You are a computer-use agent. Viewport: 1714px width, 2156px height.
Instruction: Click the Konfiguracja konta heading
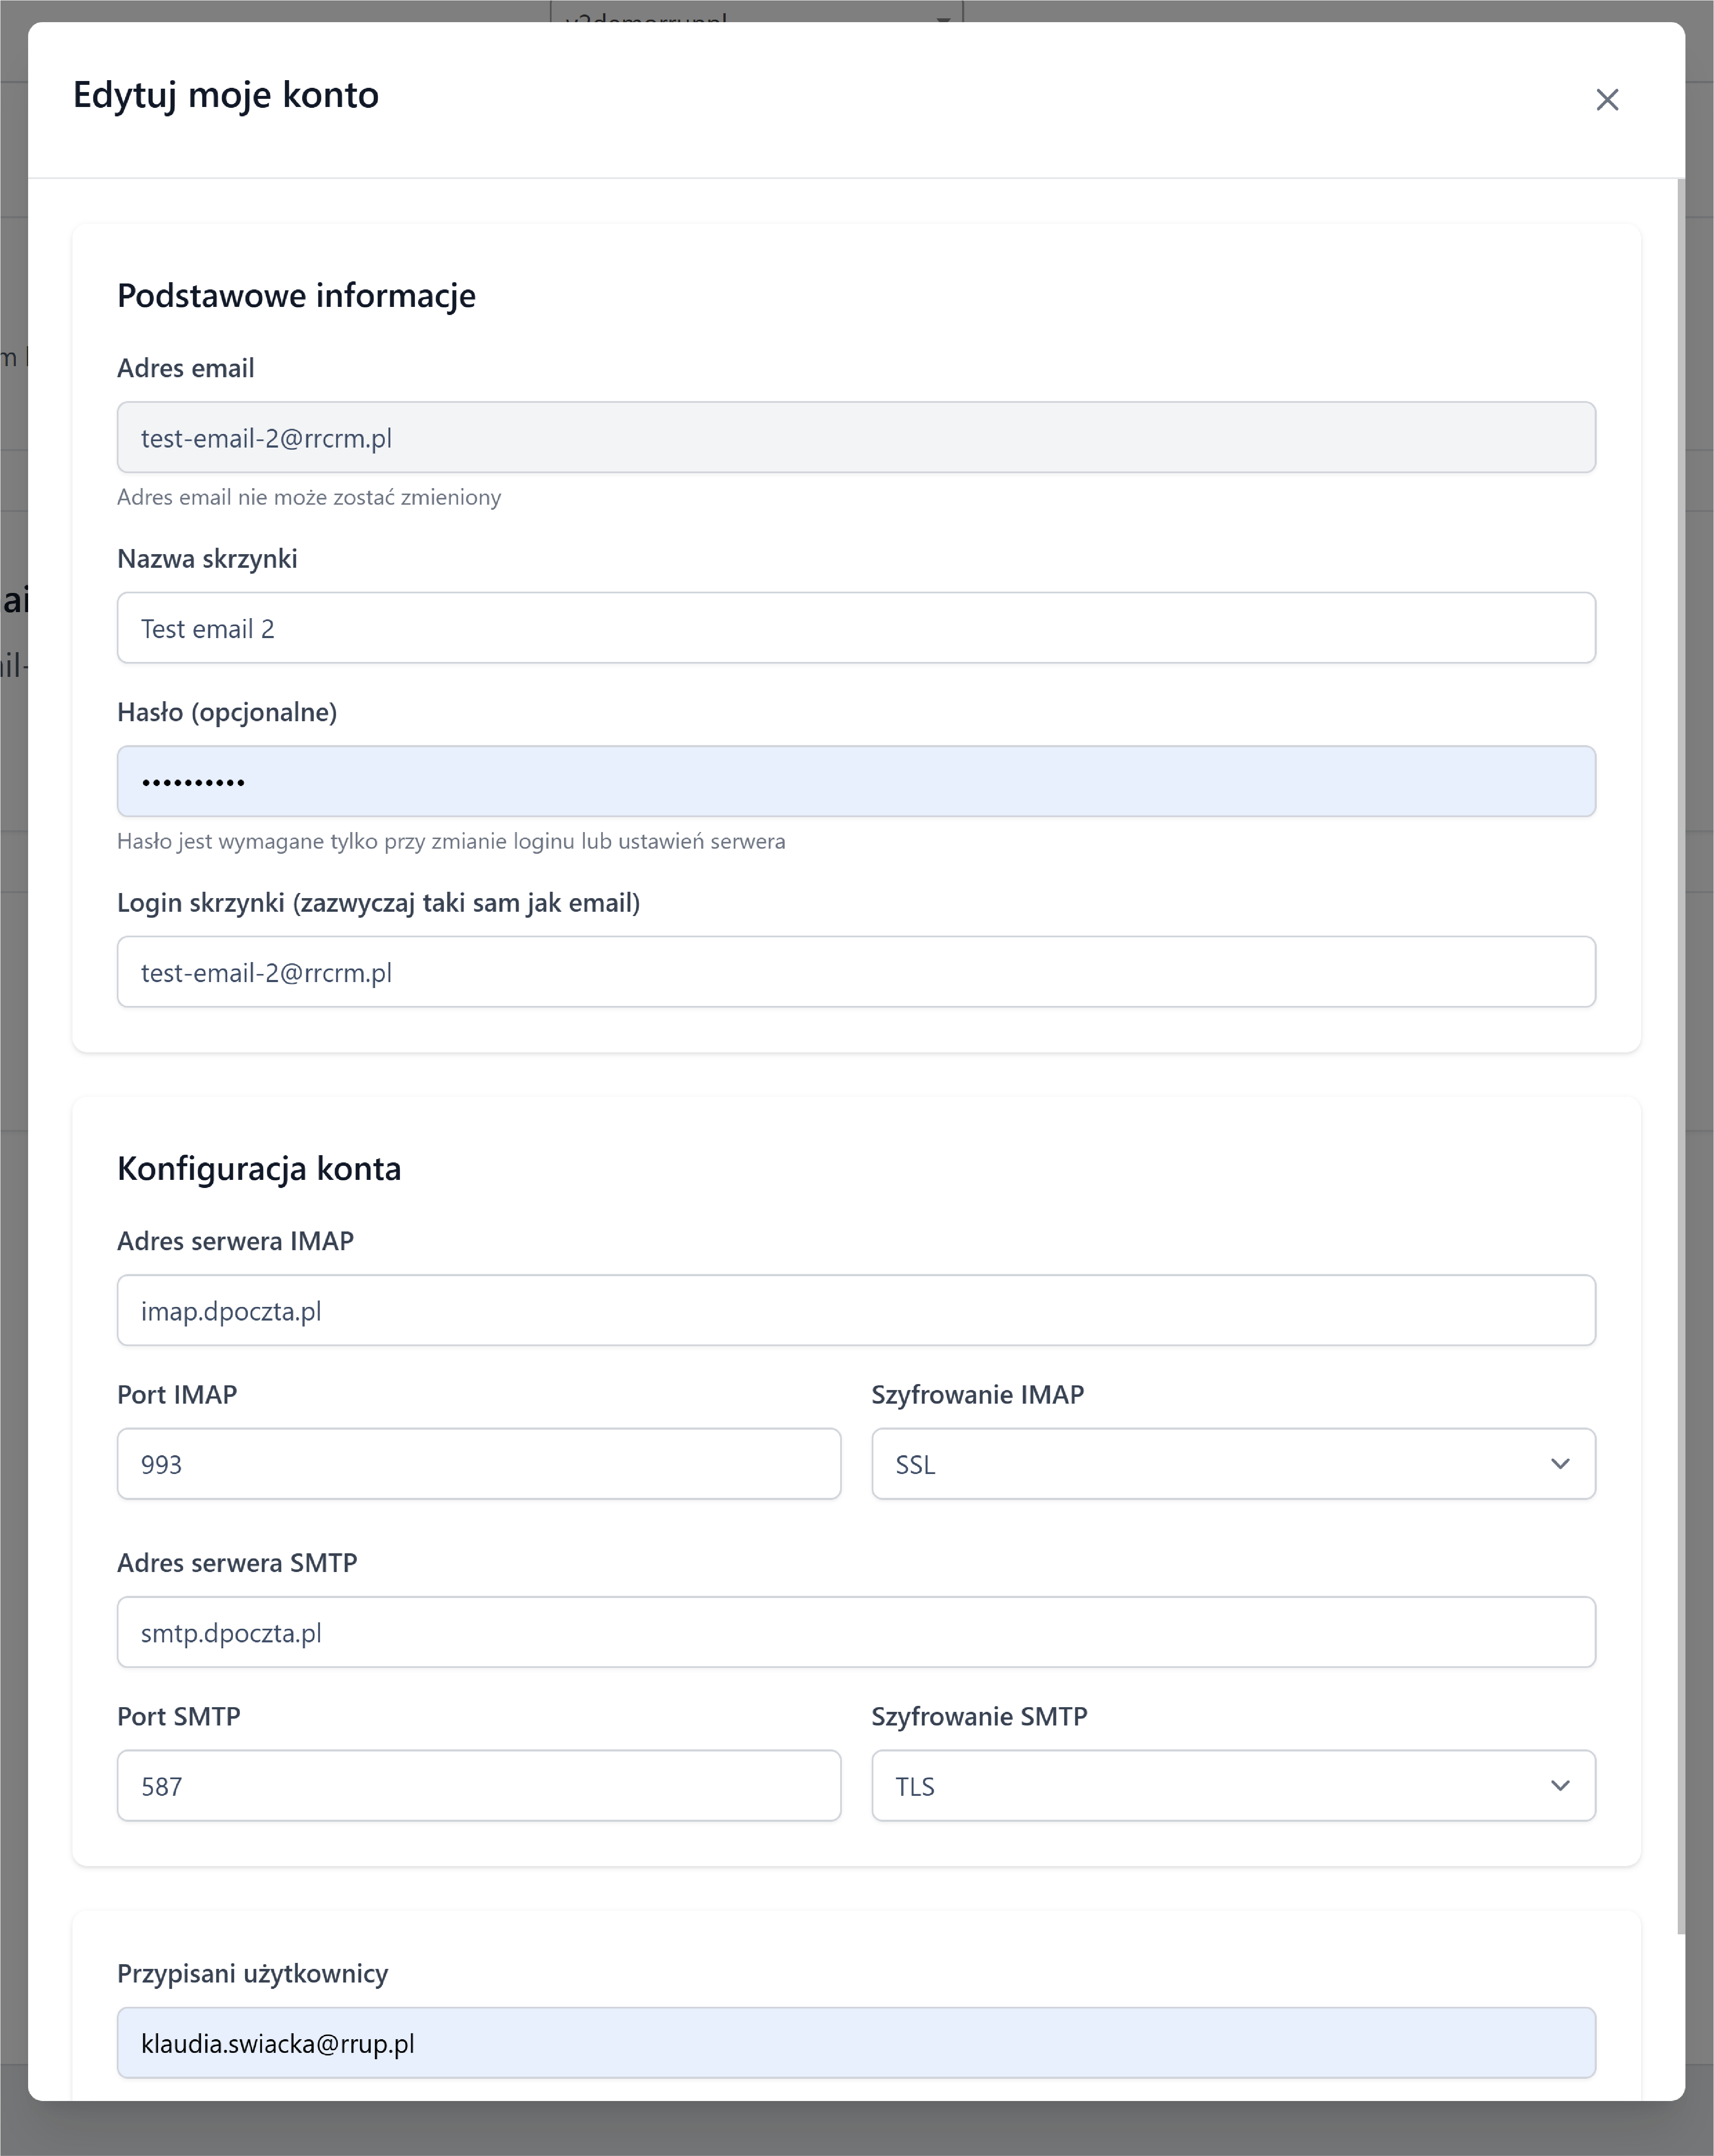point(259,1169)
